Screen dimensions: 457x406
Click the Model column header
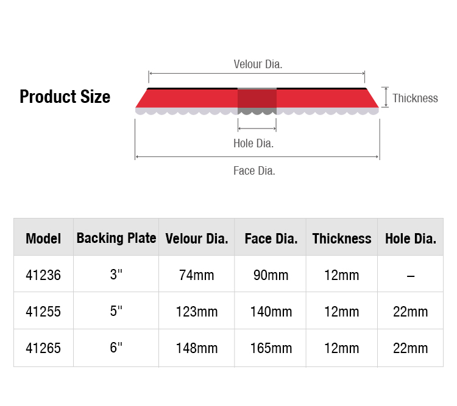(43, 239)
